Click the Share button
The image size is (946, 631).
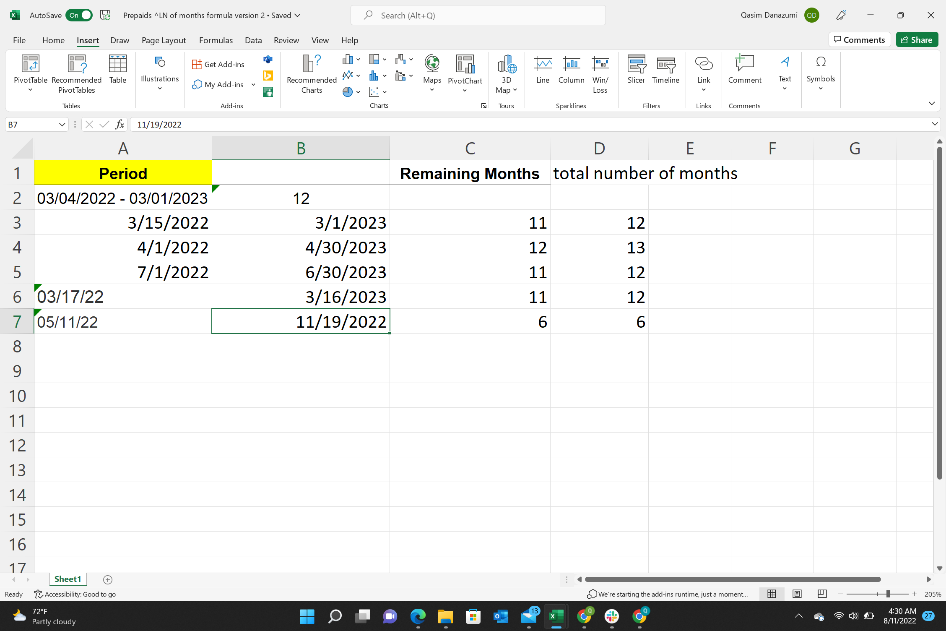(x=917, y=40)
